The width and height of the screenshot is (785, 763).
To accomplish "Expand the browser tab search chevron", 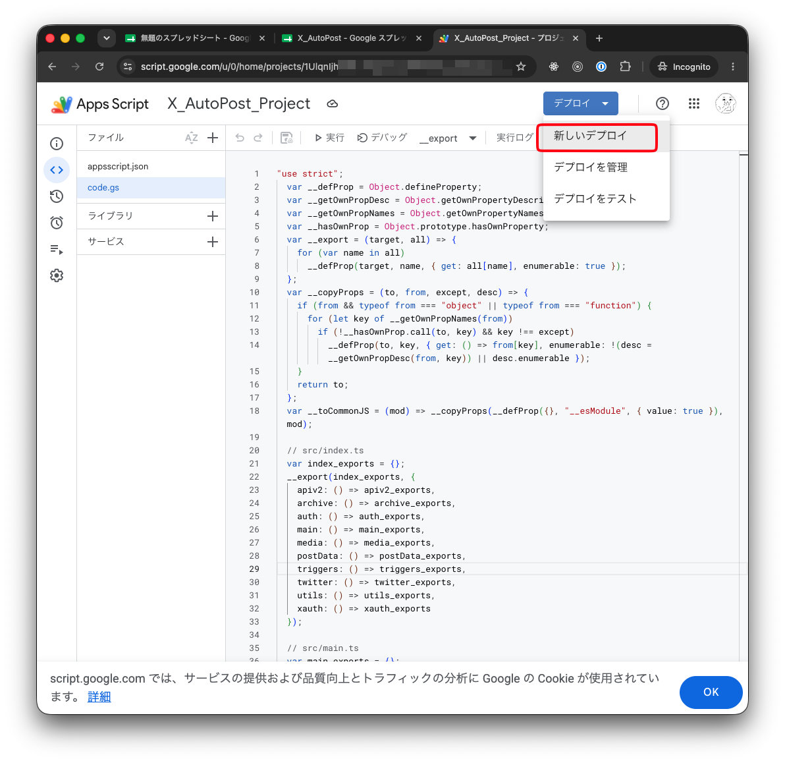I will coord(107,38).
